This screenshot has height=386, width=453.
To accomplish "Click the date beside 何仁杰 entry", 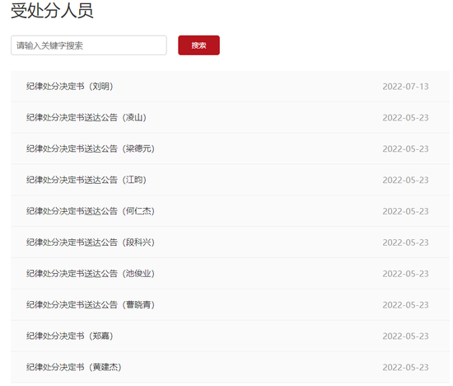I will tap(405, 211).
